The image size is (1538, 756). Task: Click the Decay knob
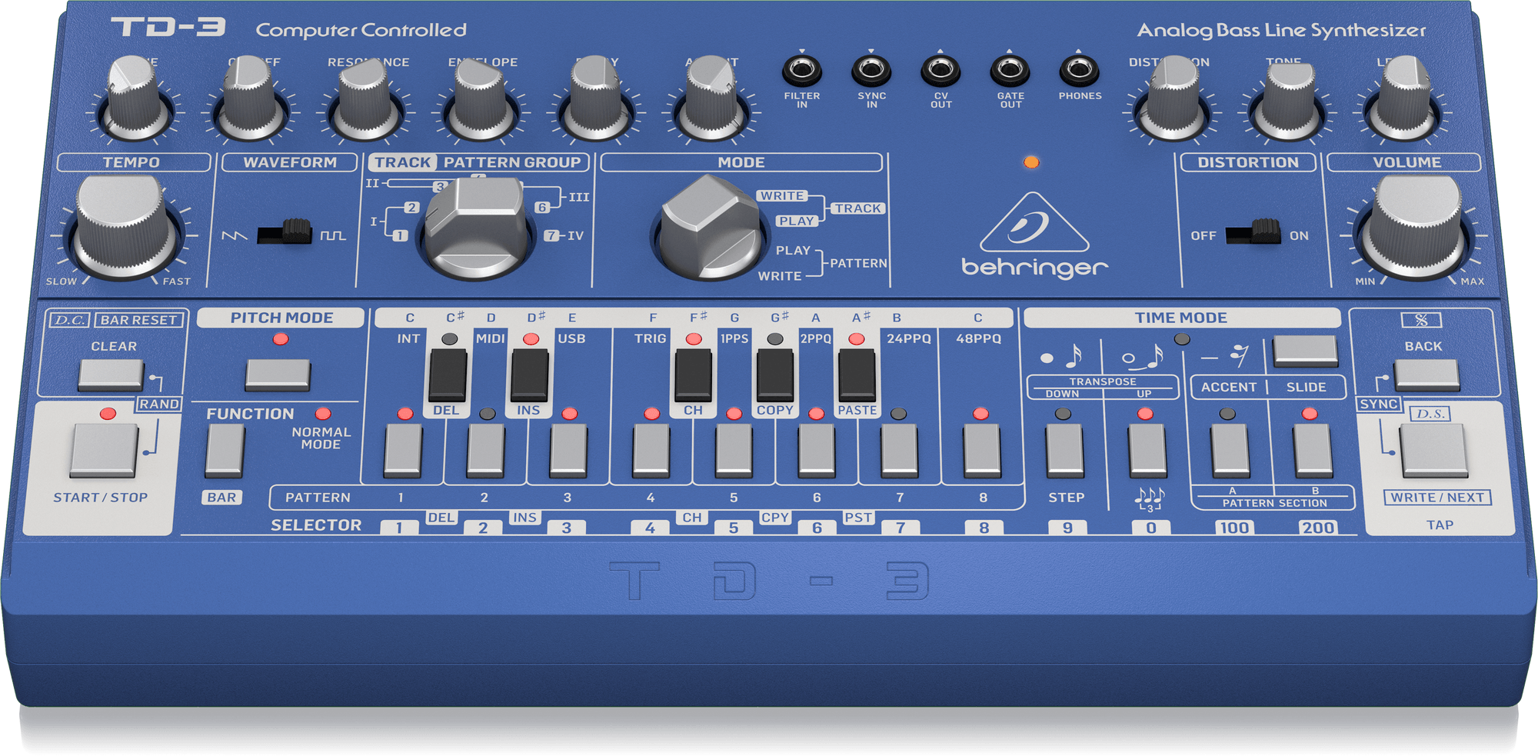596,100
